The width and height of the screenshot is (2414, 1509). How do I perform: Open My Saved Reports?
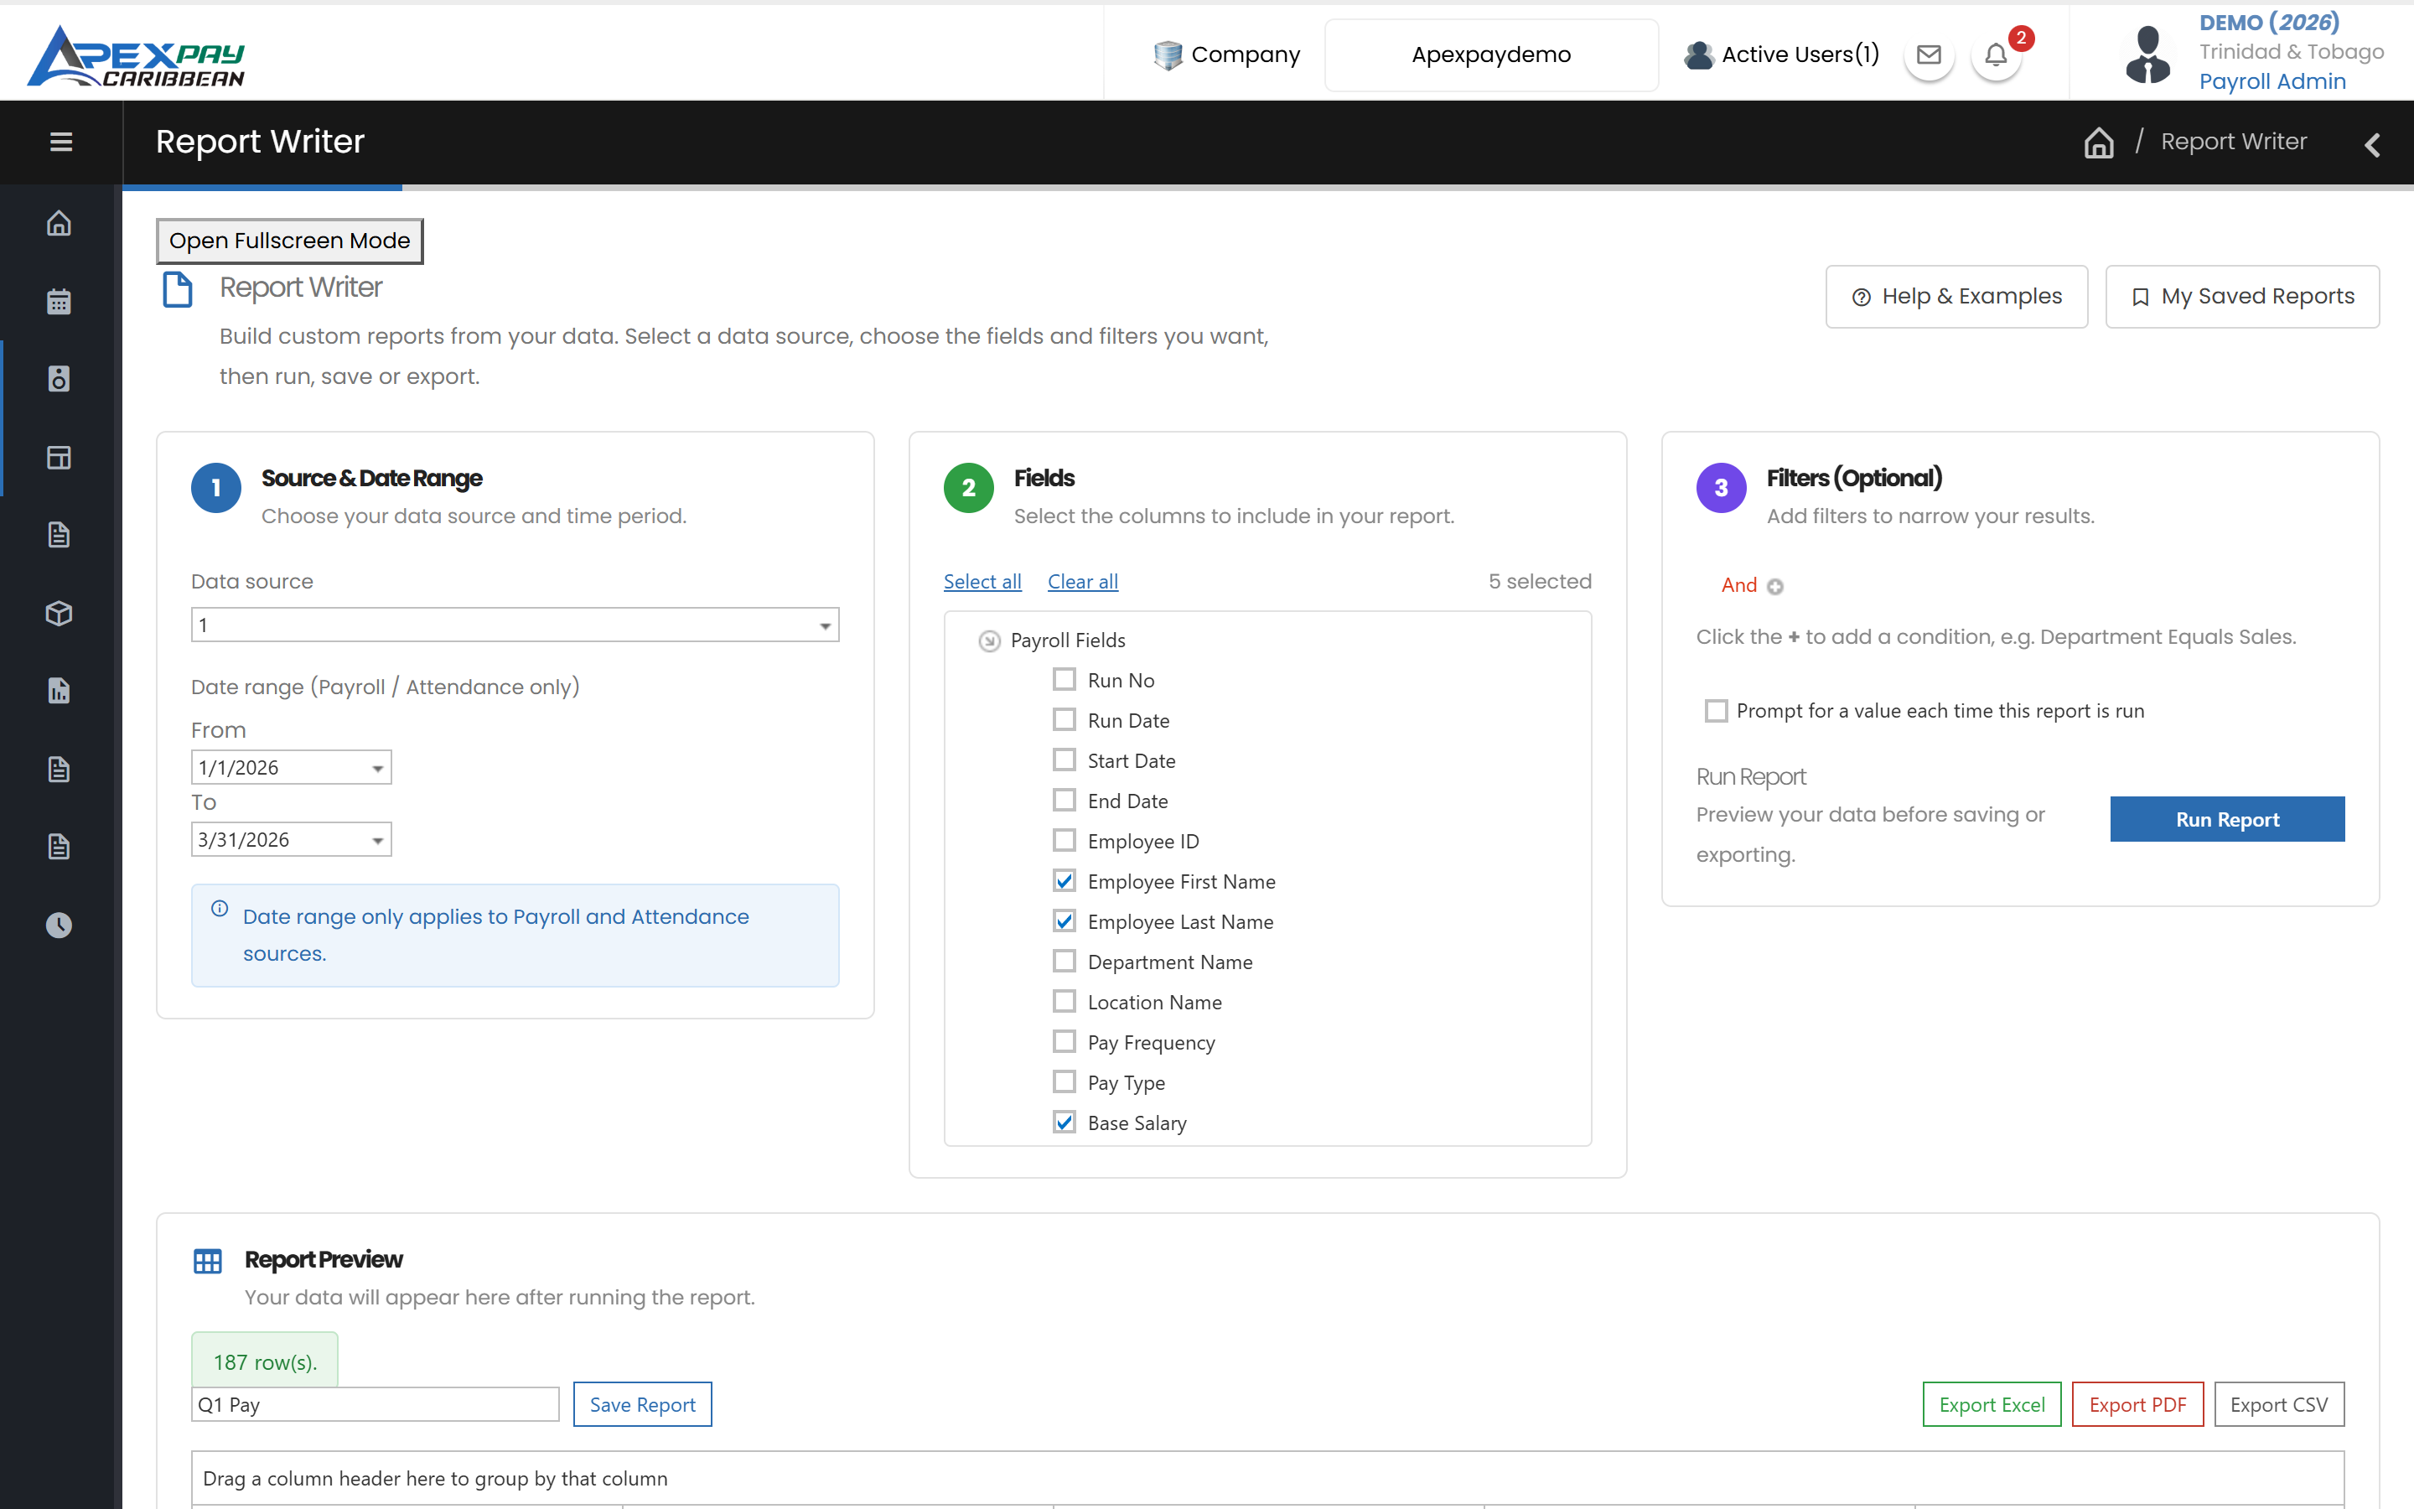[2241, 297]
